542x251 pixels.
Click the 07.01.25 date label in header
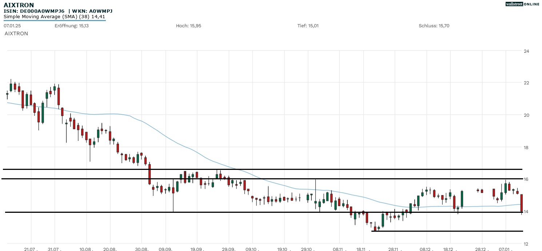coord(11,26)
